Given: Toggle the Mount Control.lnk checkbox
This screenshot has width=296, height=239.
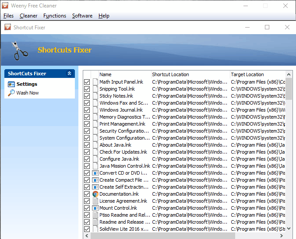Looking at the screenshot, I should coord(87,208).
